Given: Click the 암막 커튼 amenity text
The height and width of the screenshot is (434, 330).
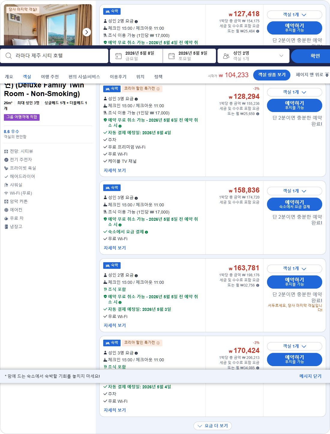Looking at the screenshot, I should coord(19,202).
